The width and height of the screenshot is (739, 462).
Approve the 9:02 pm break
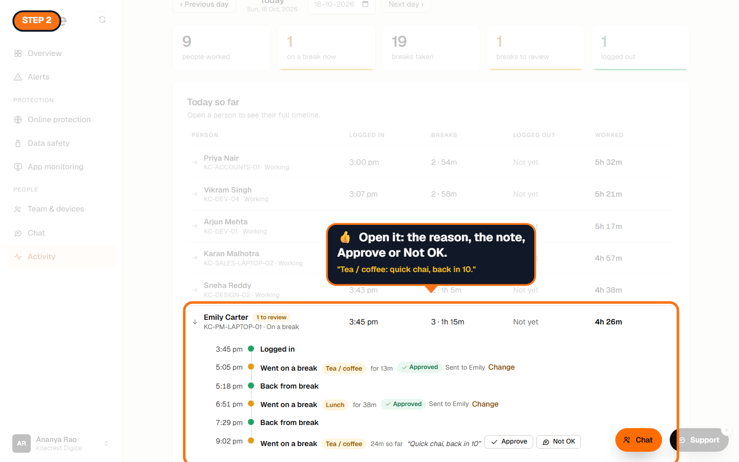pyautogui.click(x=509, y=441)
